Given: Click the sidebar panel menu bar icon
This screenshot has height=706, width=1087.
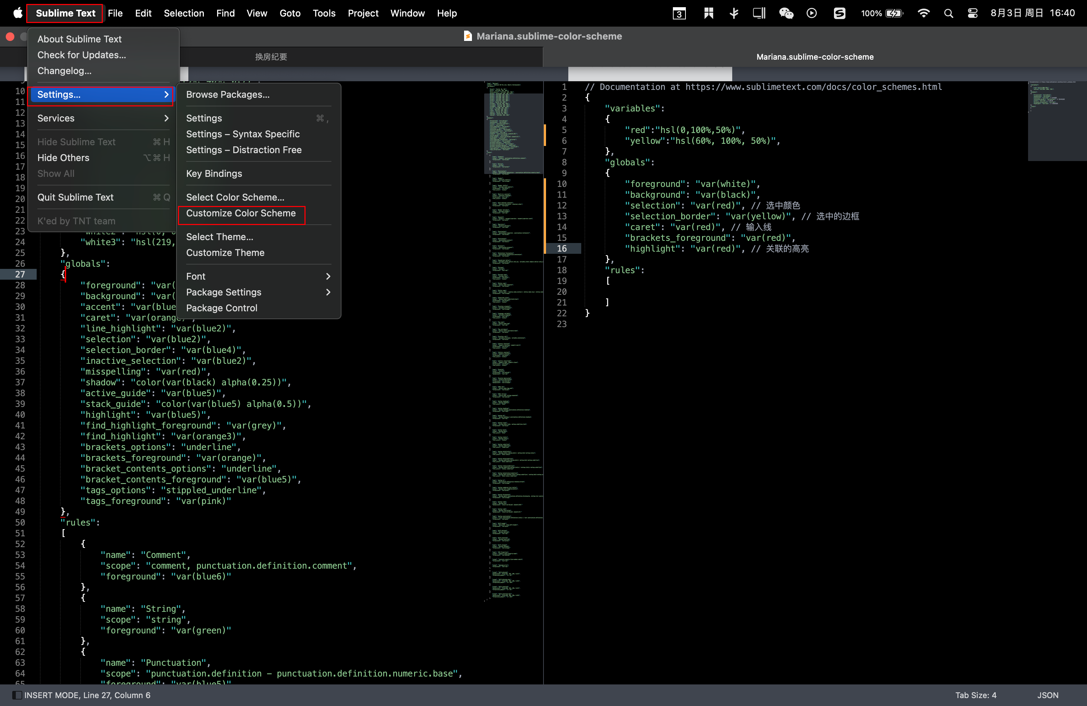Looking at the screenshot, I should point(759,13).
